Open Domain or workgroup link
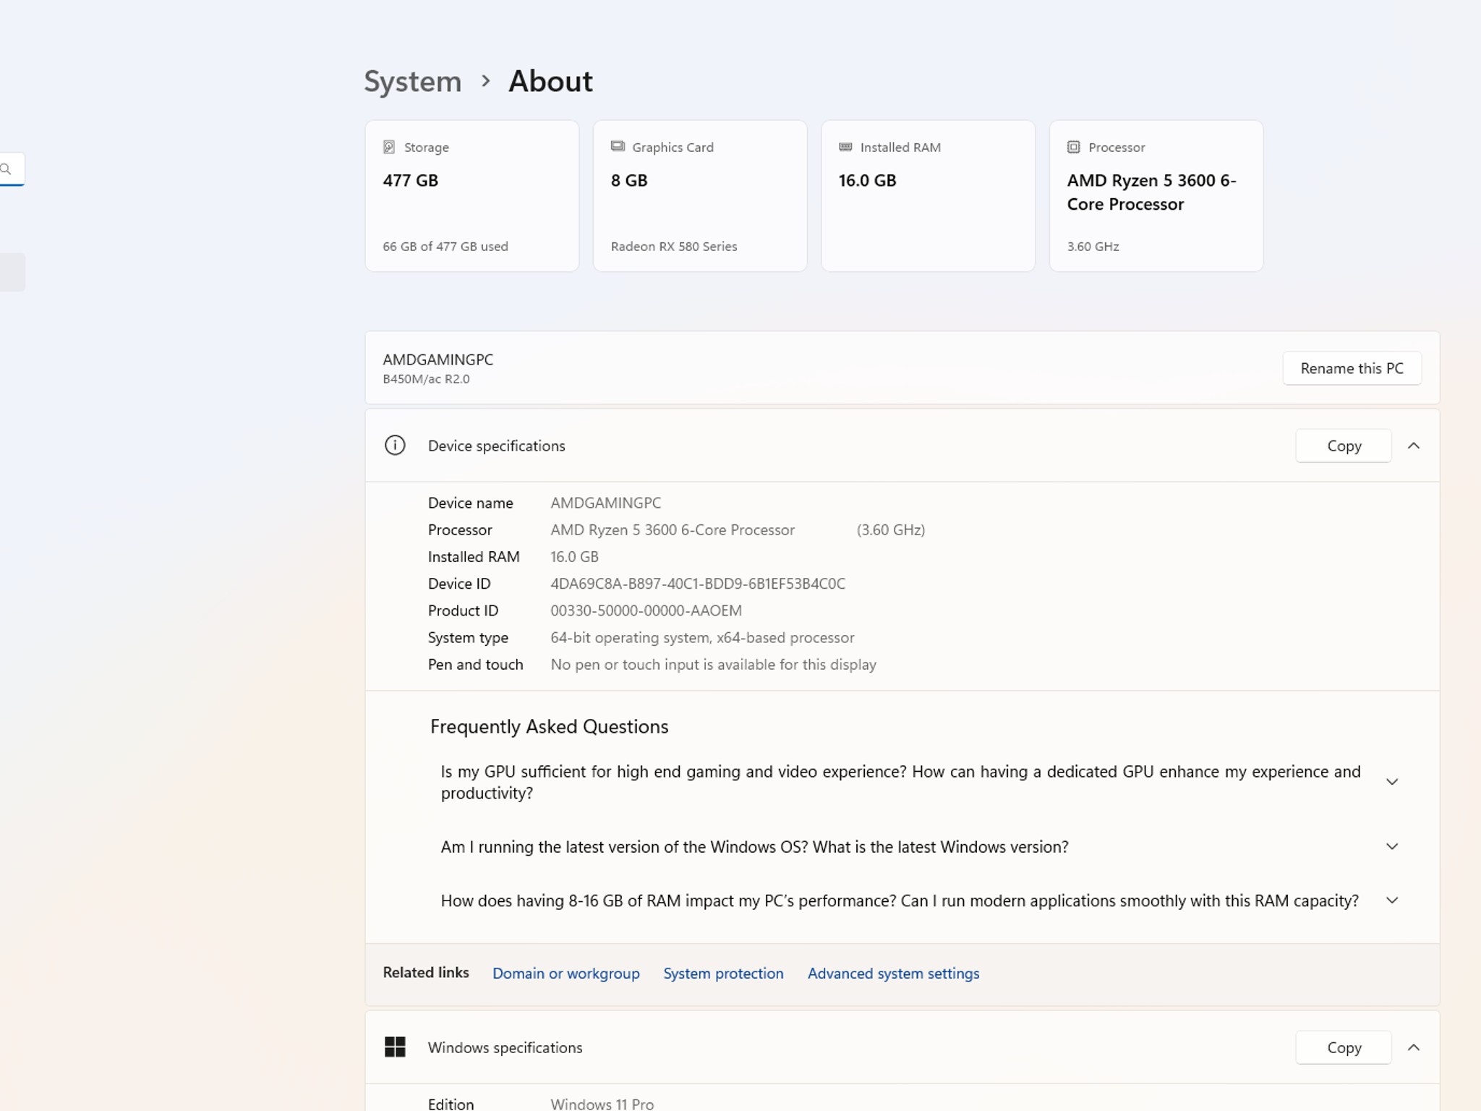The image size is (1481, 1111). 565,974
